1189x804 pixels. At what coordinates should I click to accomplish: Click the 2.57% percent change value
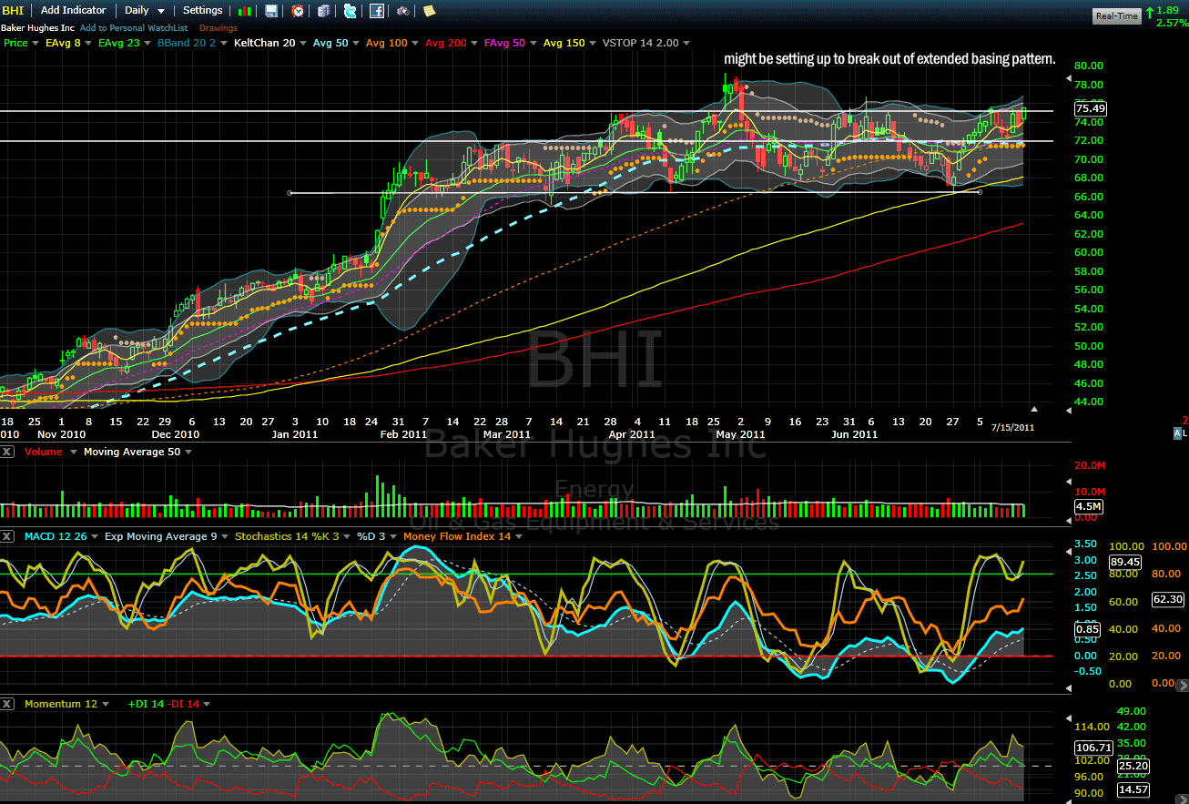click(x=1171, y=23)
